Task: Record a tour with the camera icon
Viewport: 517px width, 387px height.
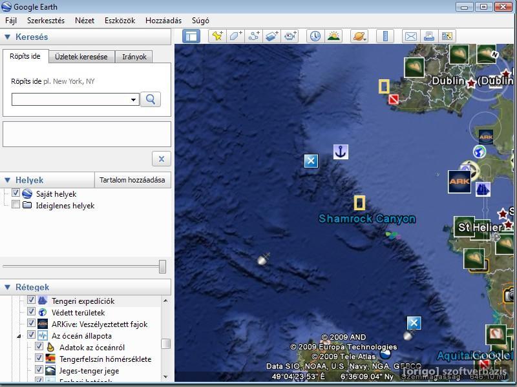Action: (x=290, y=36)
